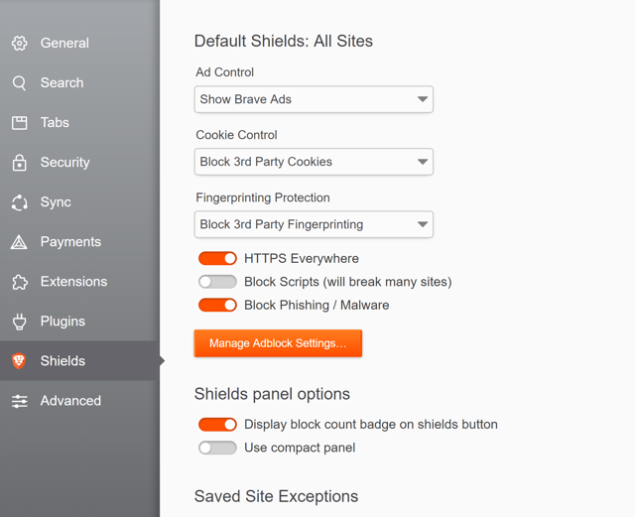
Task: Open the Advanced settings section label
Action: click(70, 401)
